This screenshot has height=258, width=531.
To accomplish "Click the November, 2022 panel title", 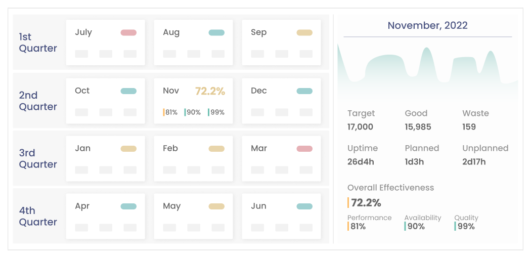I will tap(427, 25).
